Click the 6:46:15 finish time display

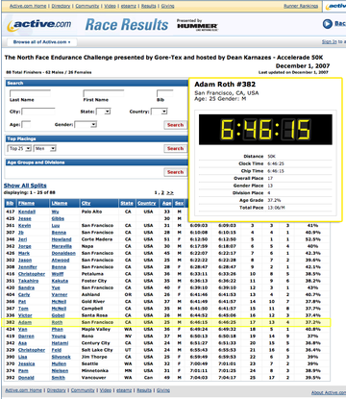point(265,130)
